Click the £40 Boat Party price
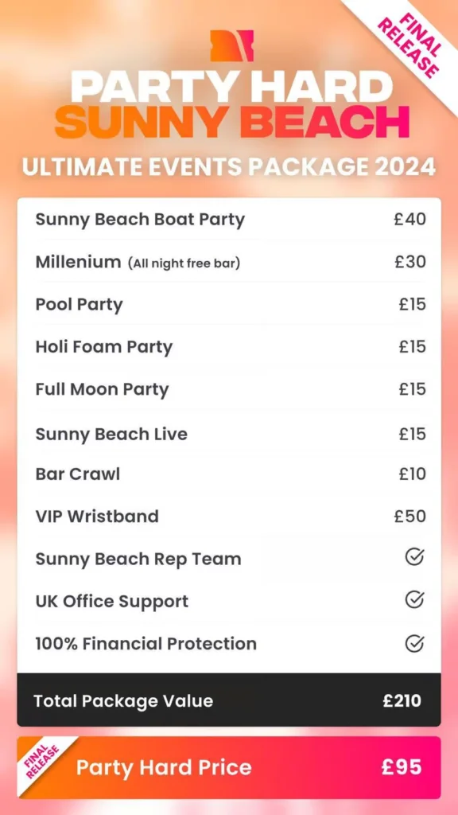Screen dimensions: 458x815 pos(409,219)
